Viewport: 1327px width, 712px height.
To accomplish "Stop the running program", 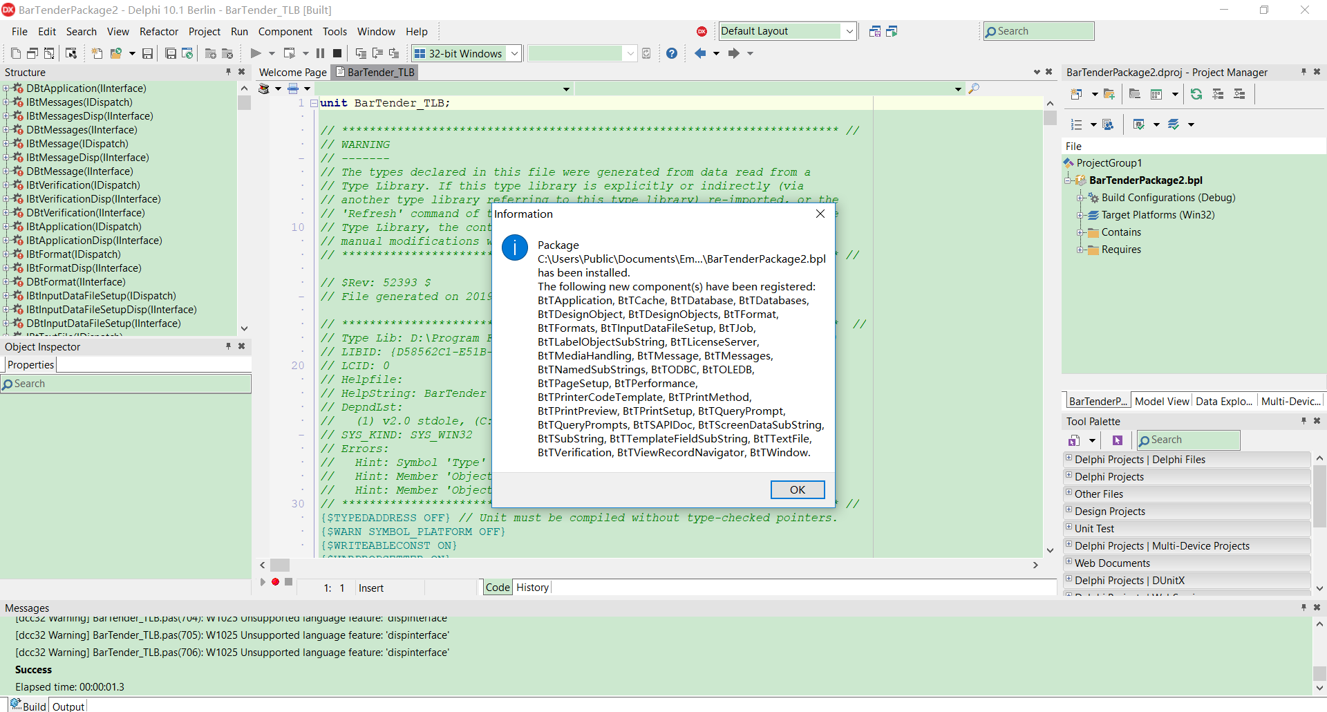I will coord(337,53).
